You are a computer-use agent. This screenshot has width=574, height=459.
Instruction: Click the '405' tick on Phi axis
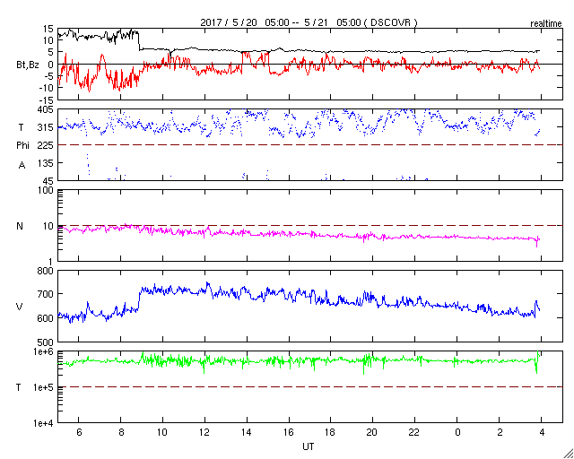(x=48, y=109)
